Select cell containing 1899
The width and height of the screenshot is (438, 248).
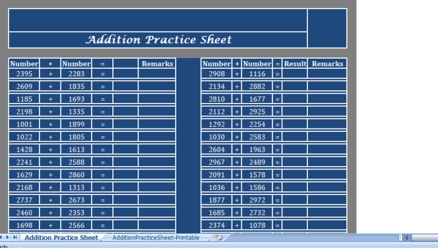pyautogui.click(x=76, y=124)
